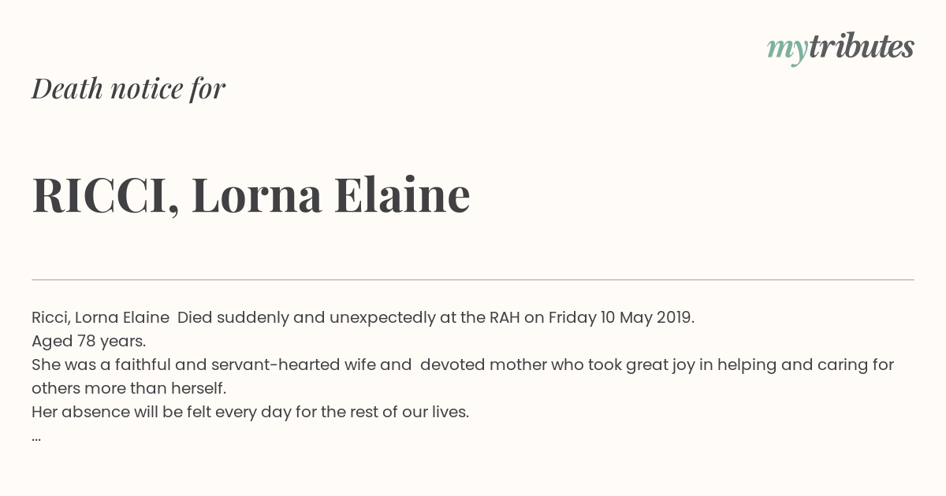Click the word "RAH" in the notice
This screenshot has width=946, height=496.
[x=505, y=318]
